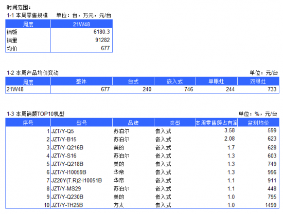This screenshot has width=283, height=214.
Task: Click the 销额 row label
Action: (x=12, y=32)
